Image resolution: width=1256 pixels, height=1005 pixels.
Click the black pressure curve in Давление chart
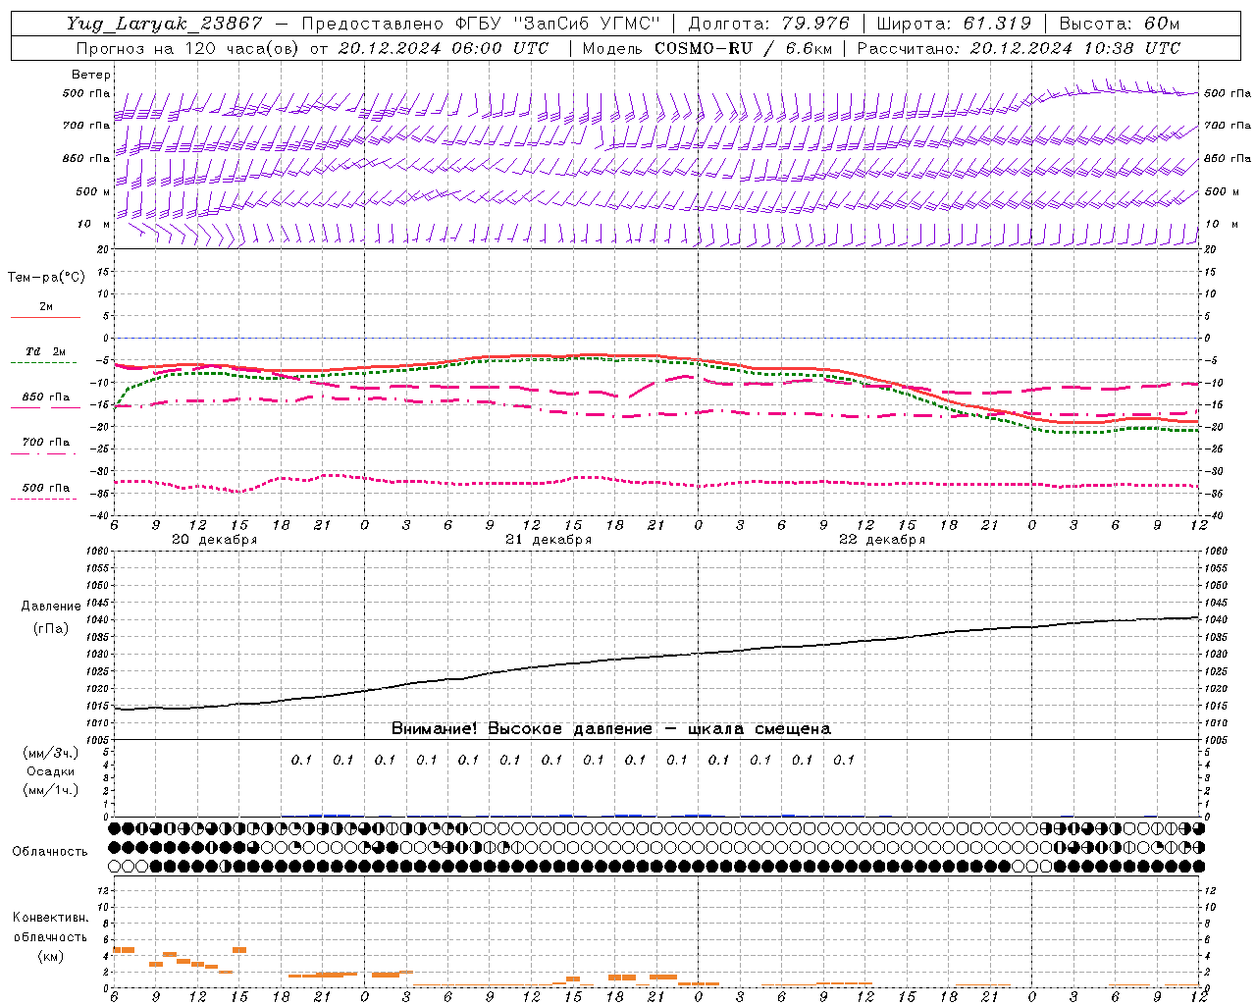(x=656, y=658)
